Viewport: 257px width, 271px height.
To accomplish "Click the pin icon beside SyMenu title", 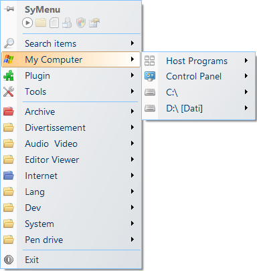I will click(9, 9).
